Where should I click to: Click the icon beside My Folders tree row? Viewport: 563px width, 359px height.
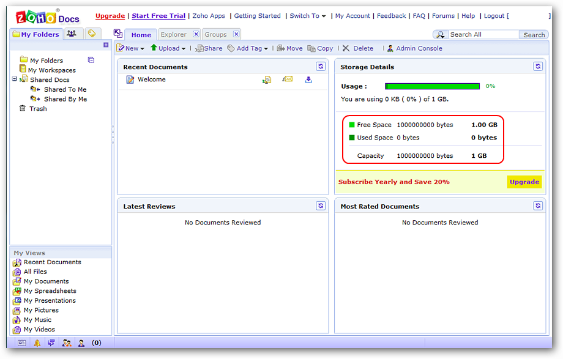(91, 60)
